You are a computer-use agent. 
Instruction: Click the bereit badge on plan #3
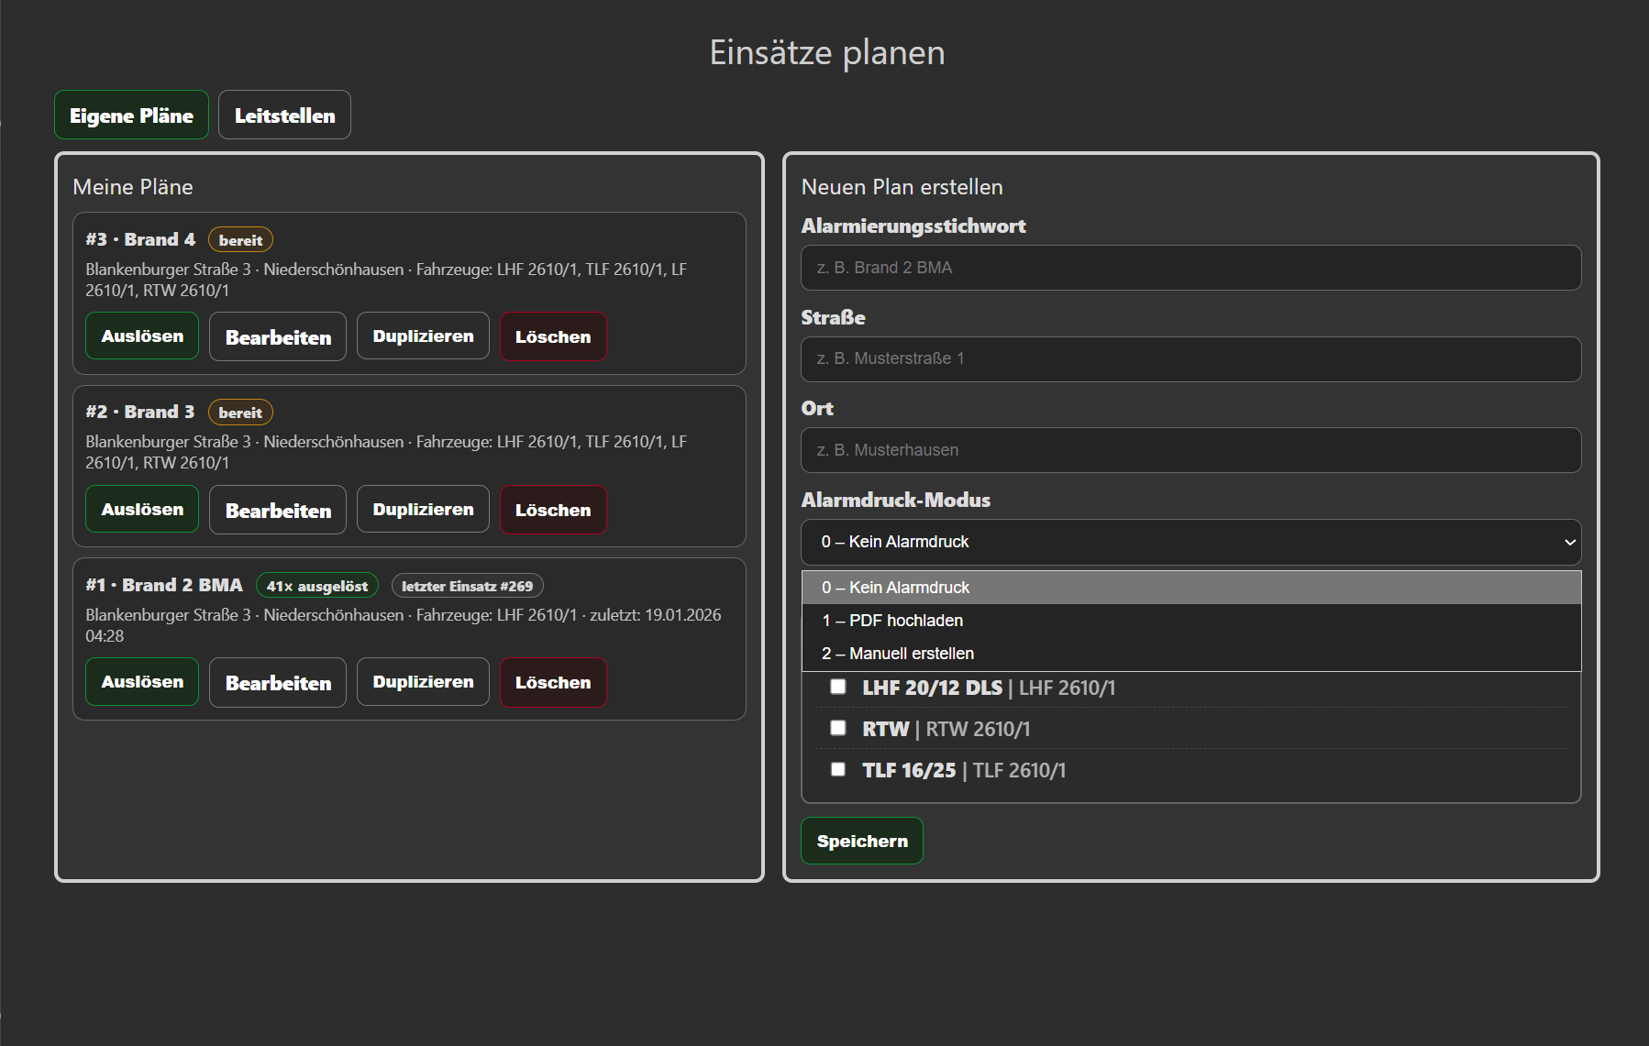coord(240,240)
